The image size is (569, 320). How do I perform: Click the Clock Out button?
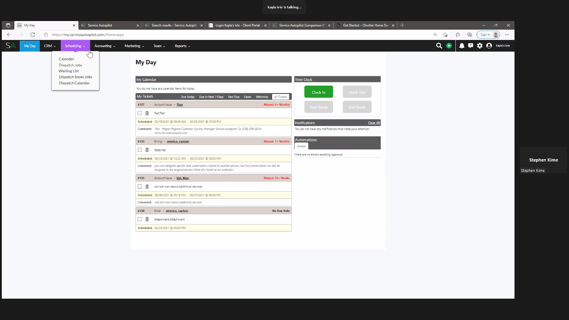[357, 92]
